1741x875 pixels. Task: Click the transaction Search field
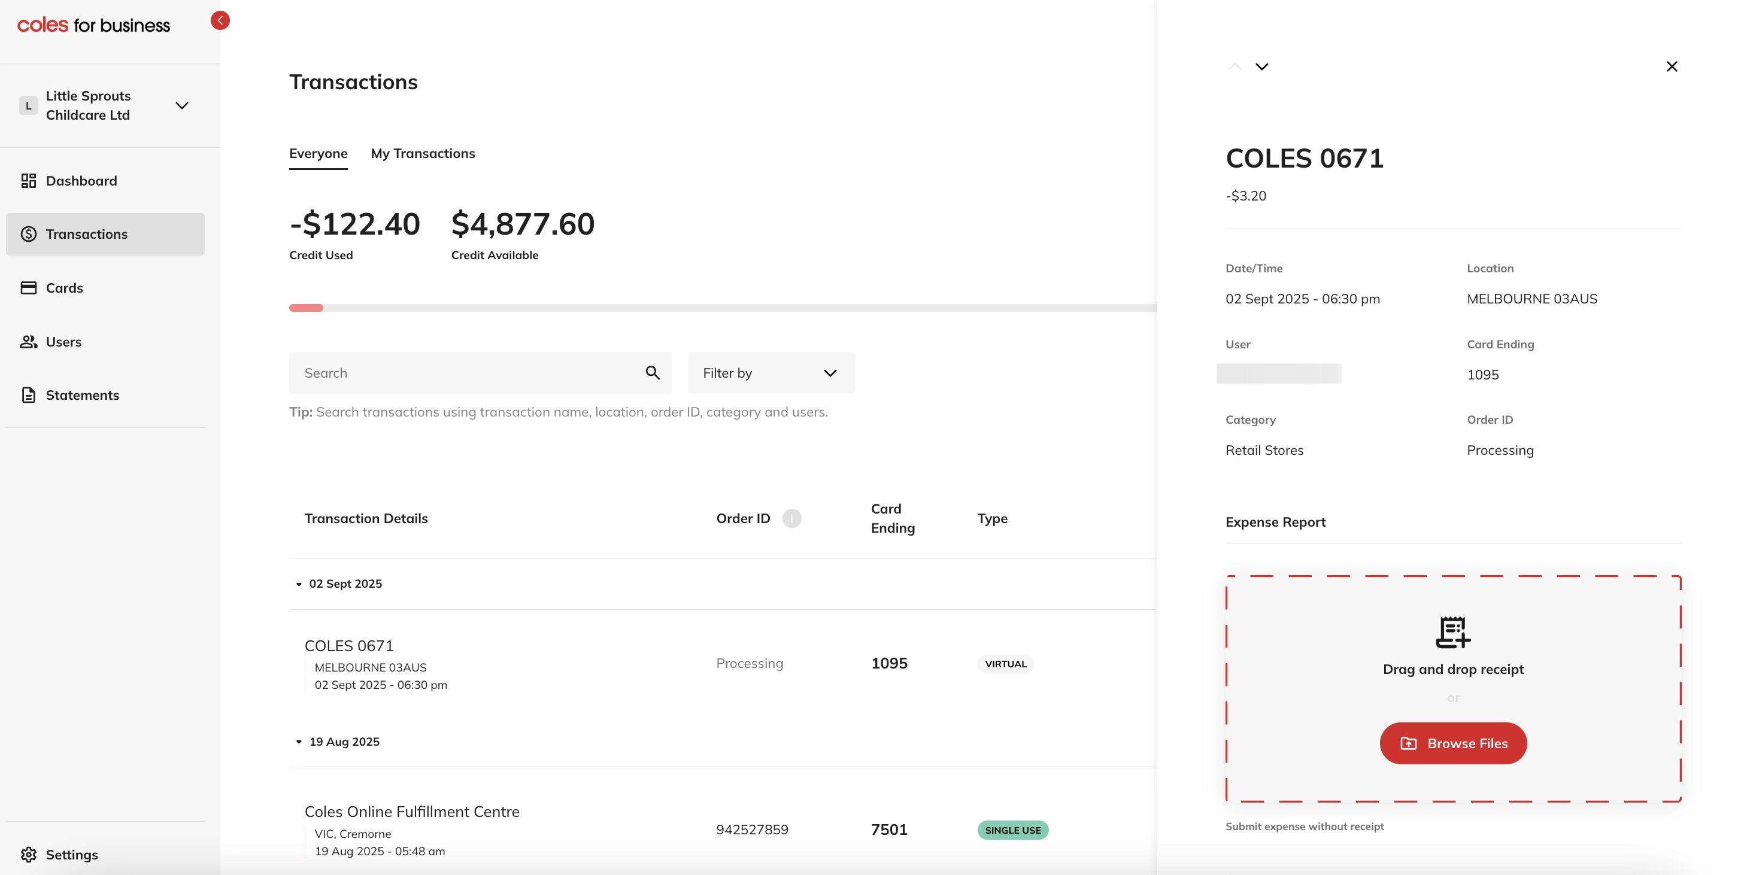coord(466,373)
